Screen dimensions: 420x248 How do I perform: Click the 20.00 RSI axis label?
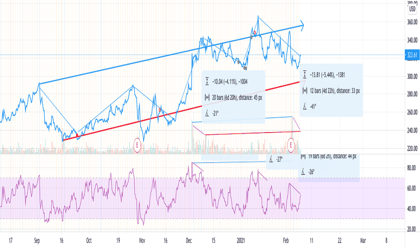pos(411,229)
